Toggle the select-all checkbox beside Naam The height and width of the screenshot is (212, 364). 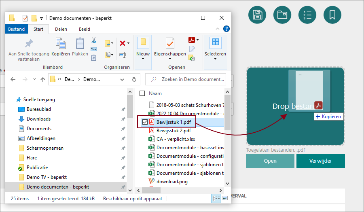click(142, 93)
